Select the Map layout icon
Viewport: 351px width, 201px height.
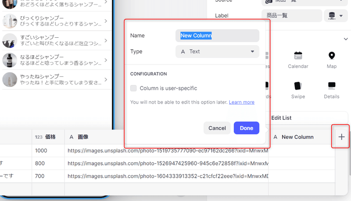[x=332, y=55]
